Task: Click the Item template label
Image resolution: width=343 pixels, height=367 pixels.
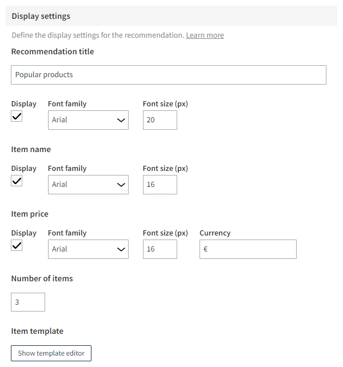Action: pos(37,331)
